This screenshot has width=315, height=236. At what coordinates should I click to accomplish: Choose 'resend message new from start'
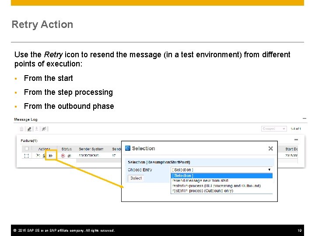(x=200, y=180)
